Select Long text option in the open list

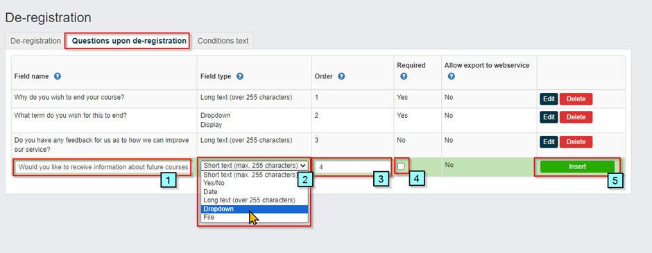(x=255, y=200)
